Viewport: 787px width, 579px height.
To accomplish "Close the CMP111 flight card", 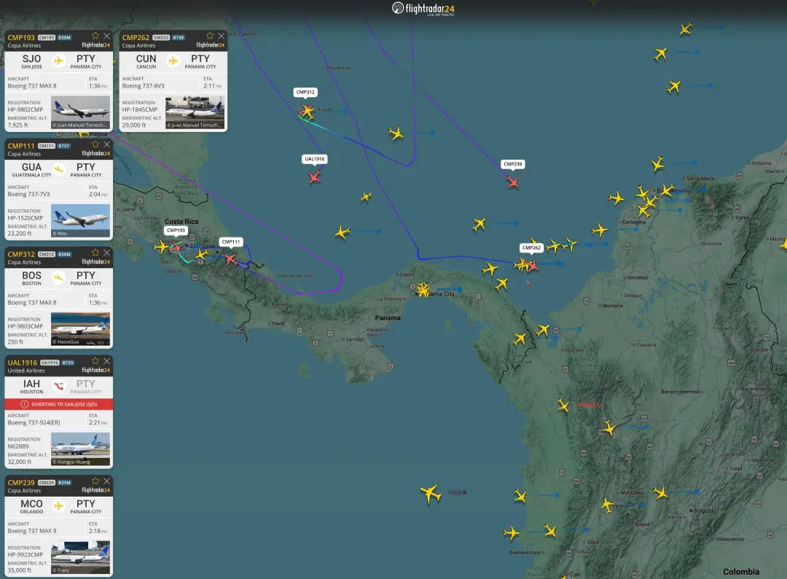I will (x=107, y=144).
